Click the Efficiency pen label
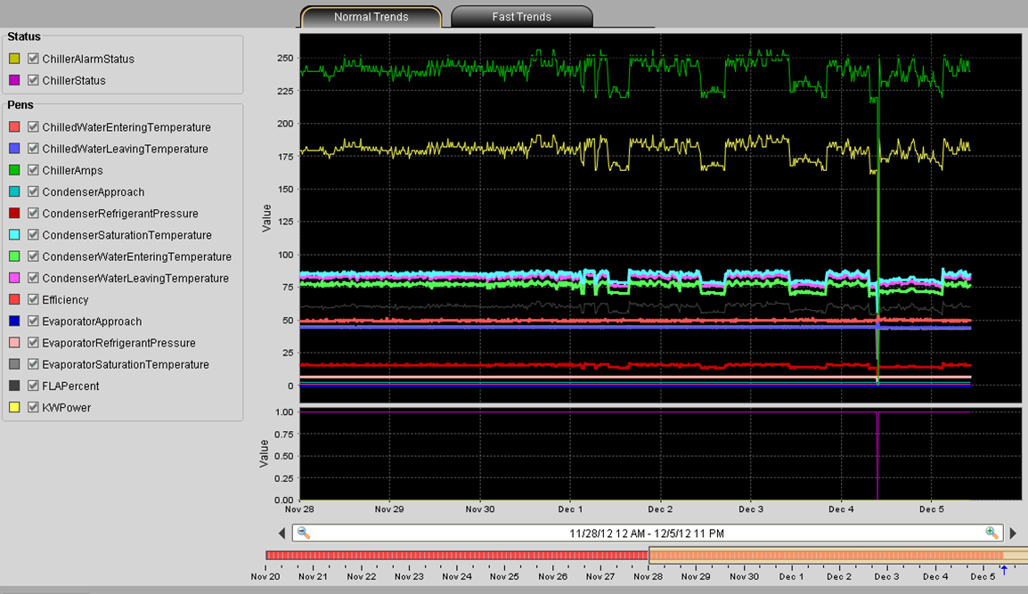The image size is (1028, 594). [x=65, y=300]
